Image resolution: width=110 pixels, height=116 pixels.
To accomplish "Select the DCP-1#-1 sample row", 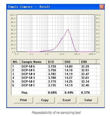I will [56, 85].
